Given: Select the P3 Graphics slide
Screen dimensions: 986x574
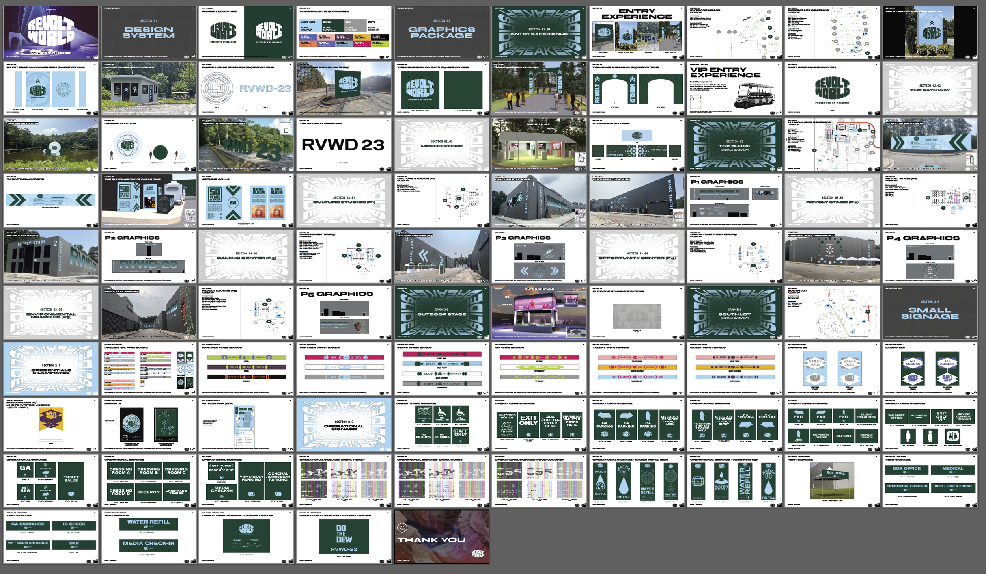Looking at the screenshot, I should pos(539,257).
